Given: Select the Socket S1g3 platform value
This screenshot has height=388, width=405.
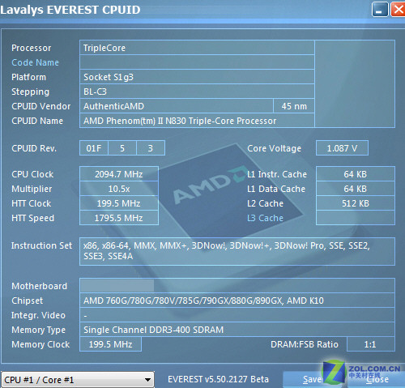Looking at the screenshot, I should (197, 77).
